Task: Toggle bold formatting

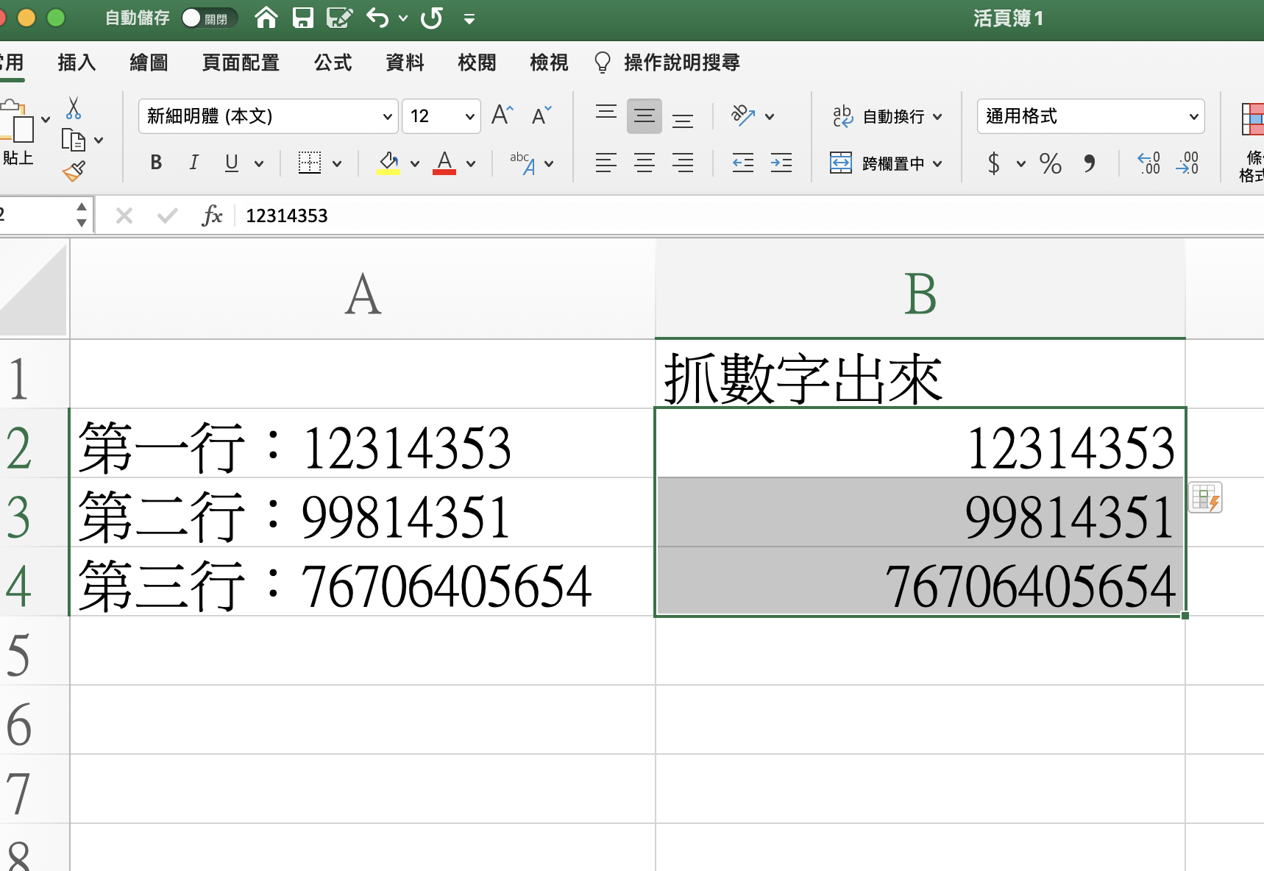Action: tap(156, 163)
